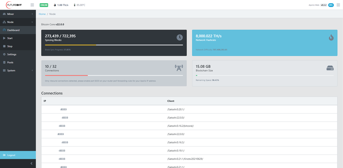The width and height of the screenshot is (343, 168).
Task: Click the hashrate flame icon in header
Action: (x=54, y=5)
